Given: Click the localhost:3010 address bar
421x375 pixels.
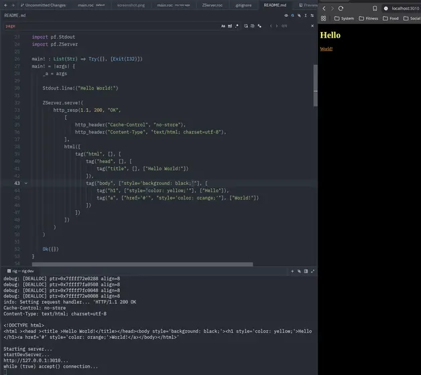Looking at the screenshot, I should [406, 8].
